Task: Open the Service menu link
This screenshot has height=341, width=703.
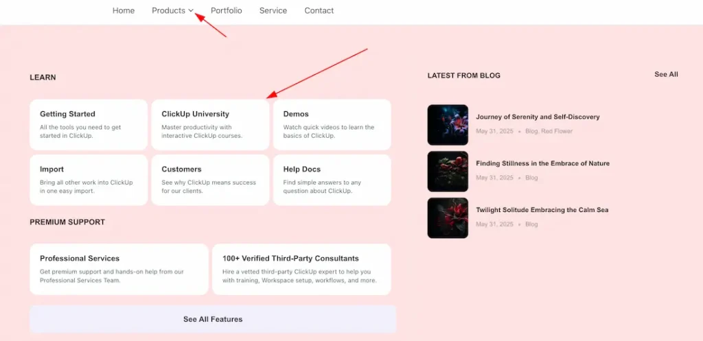Action: coord(273,11)
